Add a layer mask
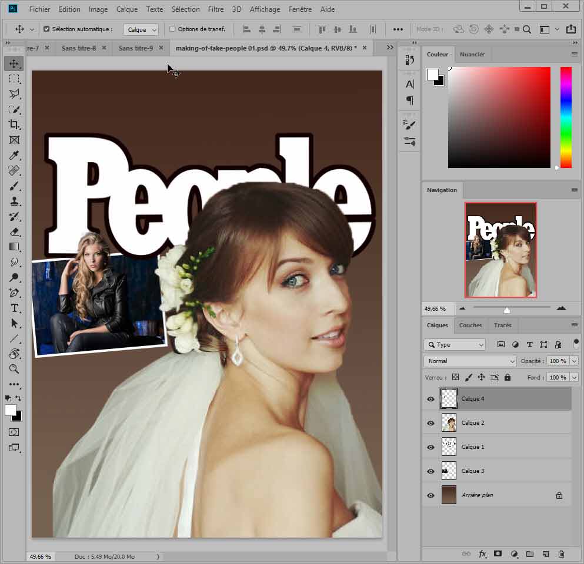584x564 pixels. click(x=498, y=554)
